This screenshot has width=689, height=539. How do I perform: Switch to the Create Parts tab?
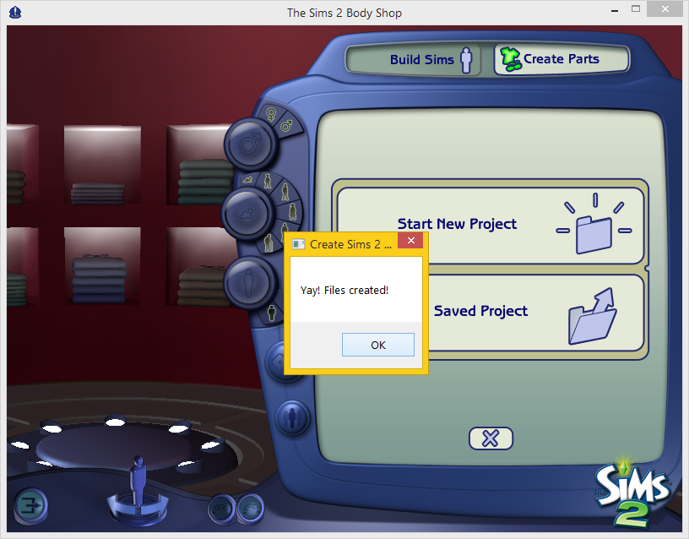562,59
